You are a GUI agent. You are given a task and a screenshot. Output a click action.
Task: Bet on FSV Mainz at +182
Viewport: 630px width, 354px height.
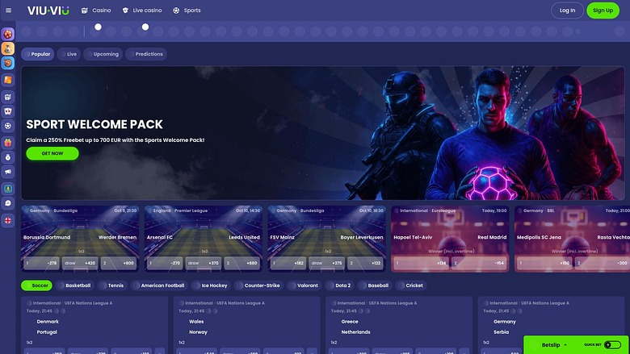(288, 263)
